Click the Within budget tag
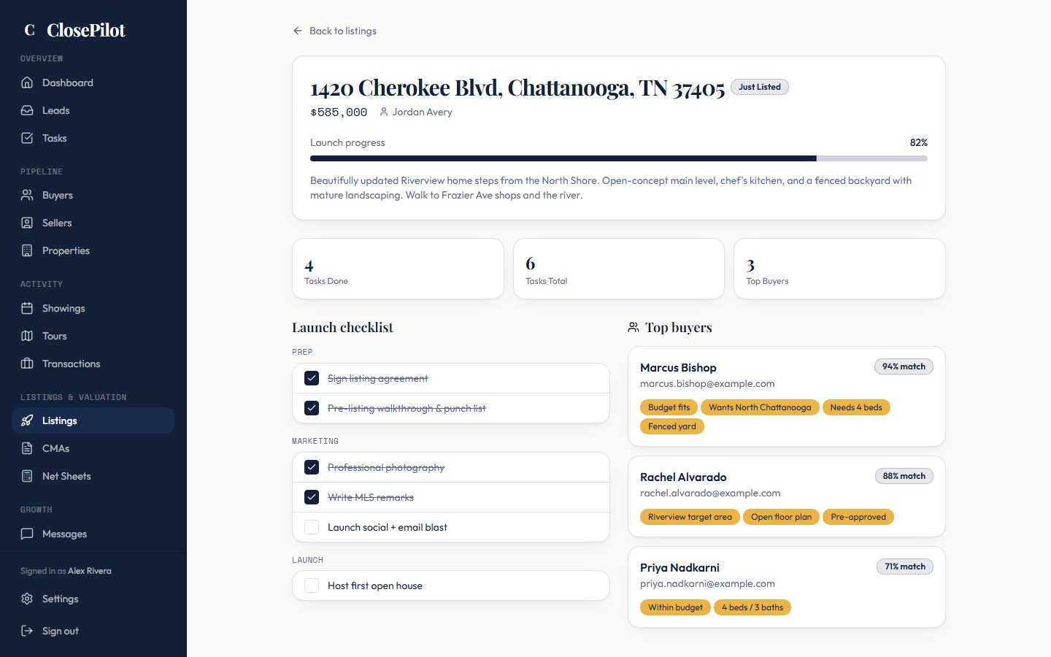 (x=675, y=607)
